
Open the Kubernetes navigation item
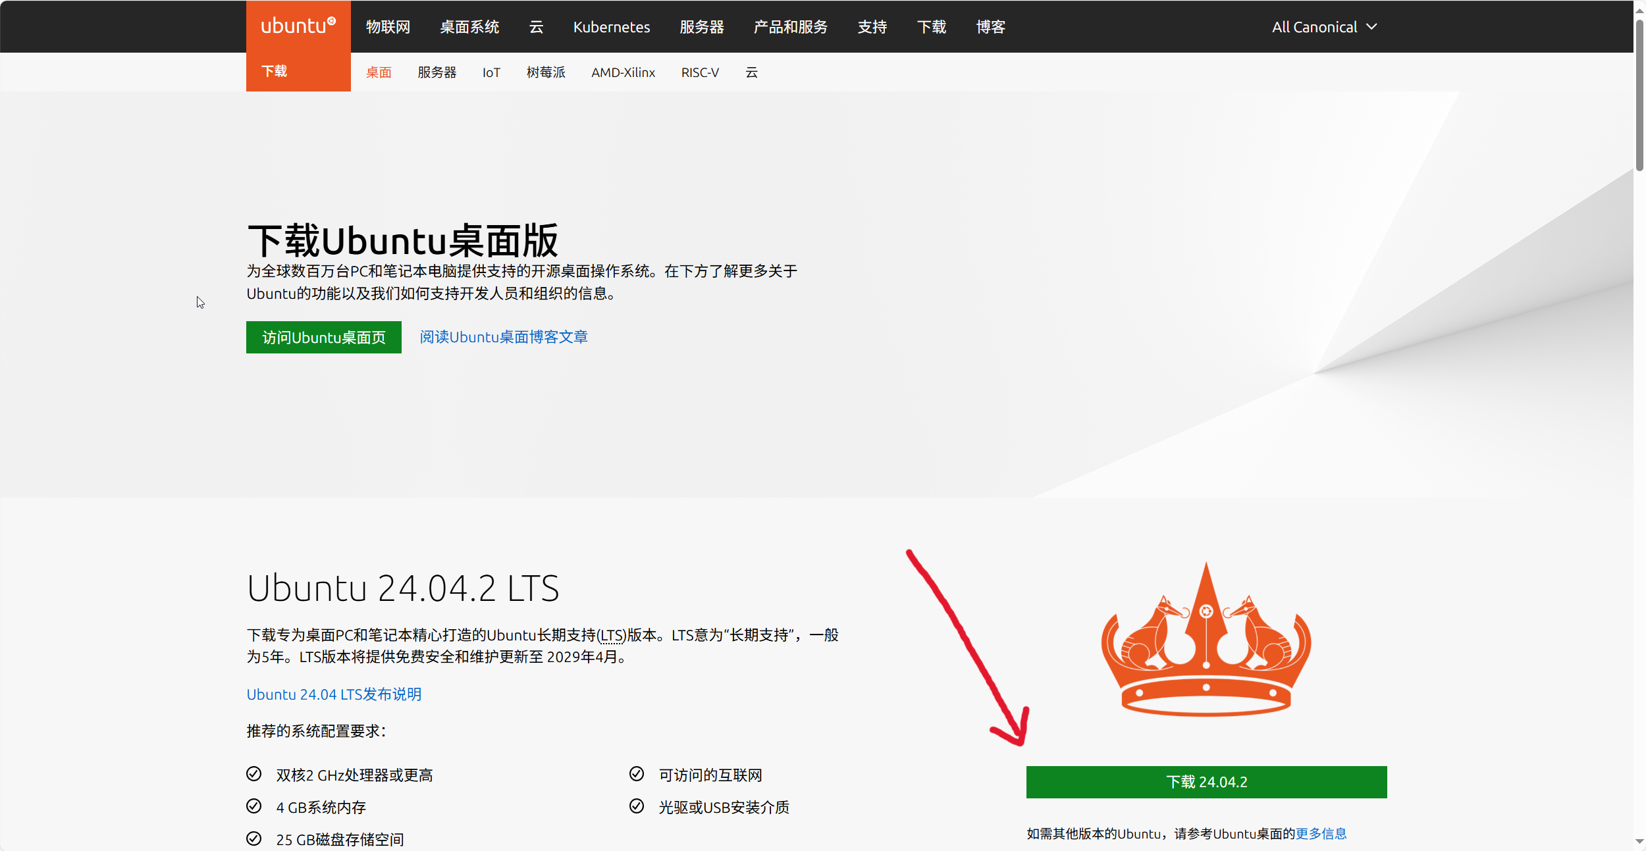click(612, 27)
